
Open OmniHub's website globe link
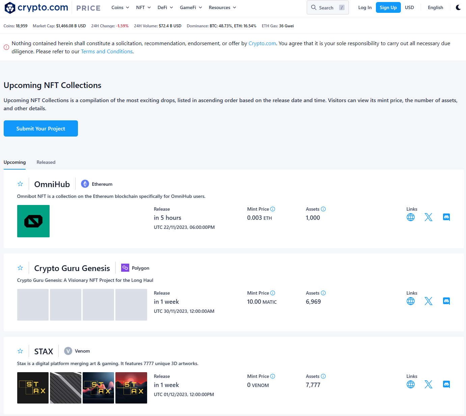tap(410, 217)
